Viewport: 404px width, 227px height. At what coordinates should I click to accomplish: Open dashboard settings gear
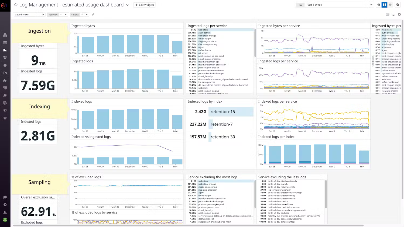(x=399, y=15)
